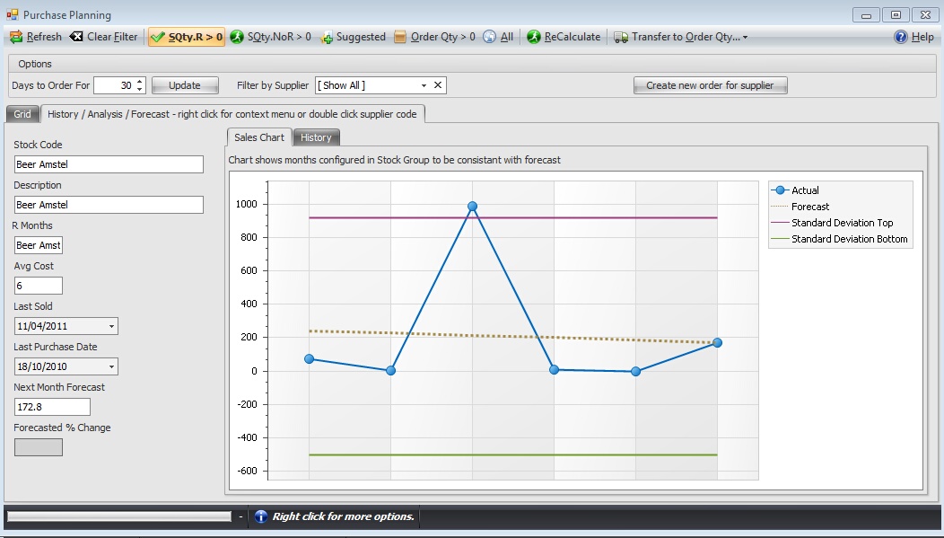Edit the Next Month Forecast field
This screenshot has width=944, height=538.
pos(51,406)
